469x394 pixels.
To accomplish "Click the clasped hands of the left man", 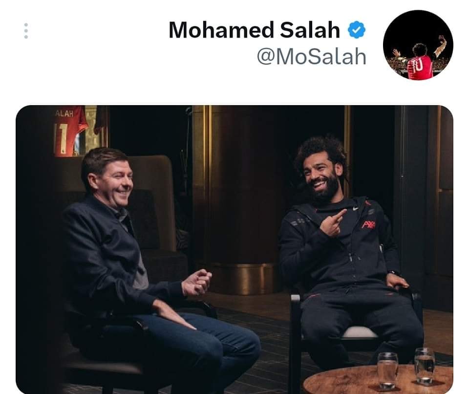I will (196, 283).
